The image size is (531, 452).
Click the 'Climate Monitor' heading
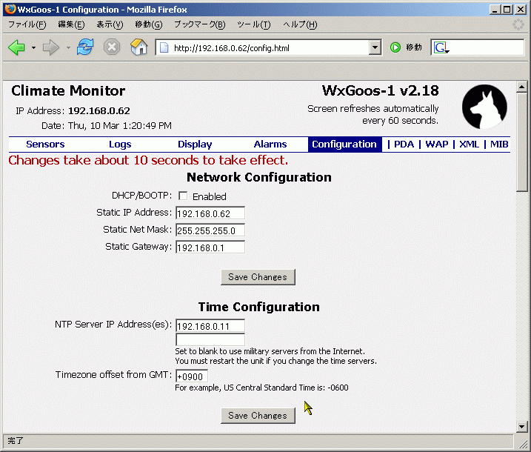68,91
